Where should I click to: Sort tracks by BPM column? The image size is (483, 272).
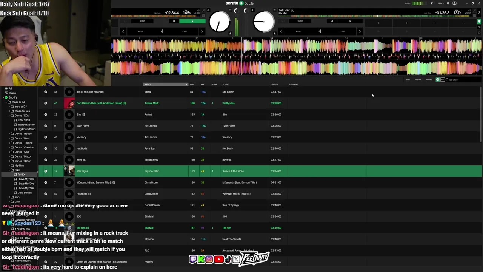point(192,85)
